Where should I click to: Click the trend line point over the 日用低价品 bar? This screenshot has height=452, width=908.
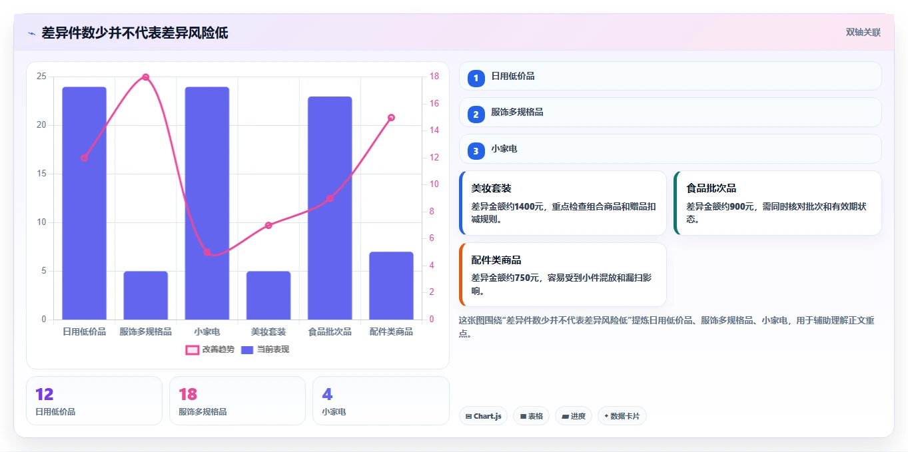[85, 158]
